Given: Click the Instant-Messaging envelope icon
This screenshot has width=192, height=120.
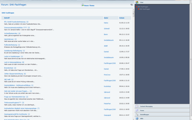Looking at the screenshot, I should (x=137, y=106).
